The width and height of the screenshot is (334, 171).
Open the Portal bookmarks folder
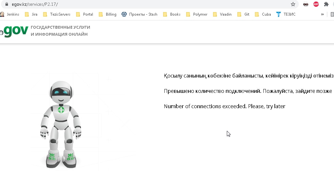point(84,14)
